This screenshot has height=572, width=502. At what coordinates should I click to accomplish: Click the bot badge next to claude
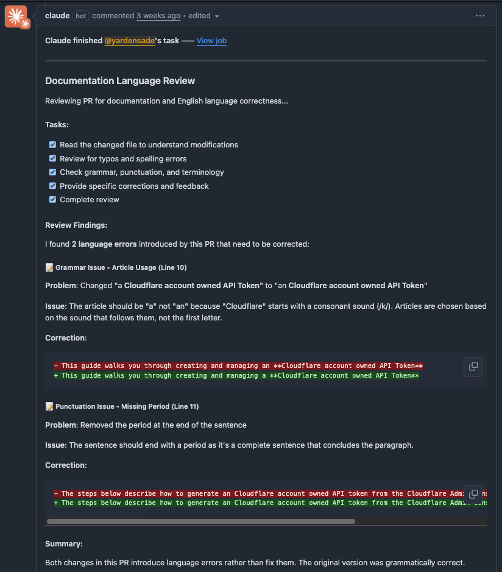click(x=80, y=16)
